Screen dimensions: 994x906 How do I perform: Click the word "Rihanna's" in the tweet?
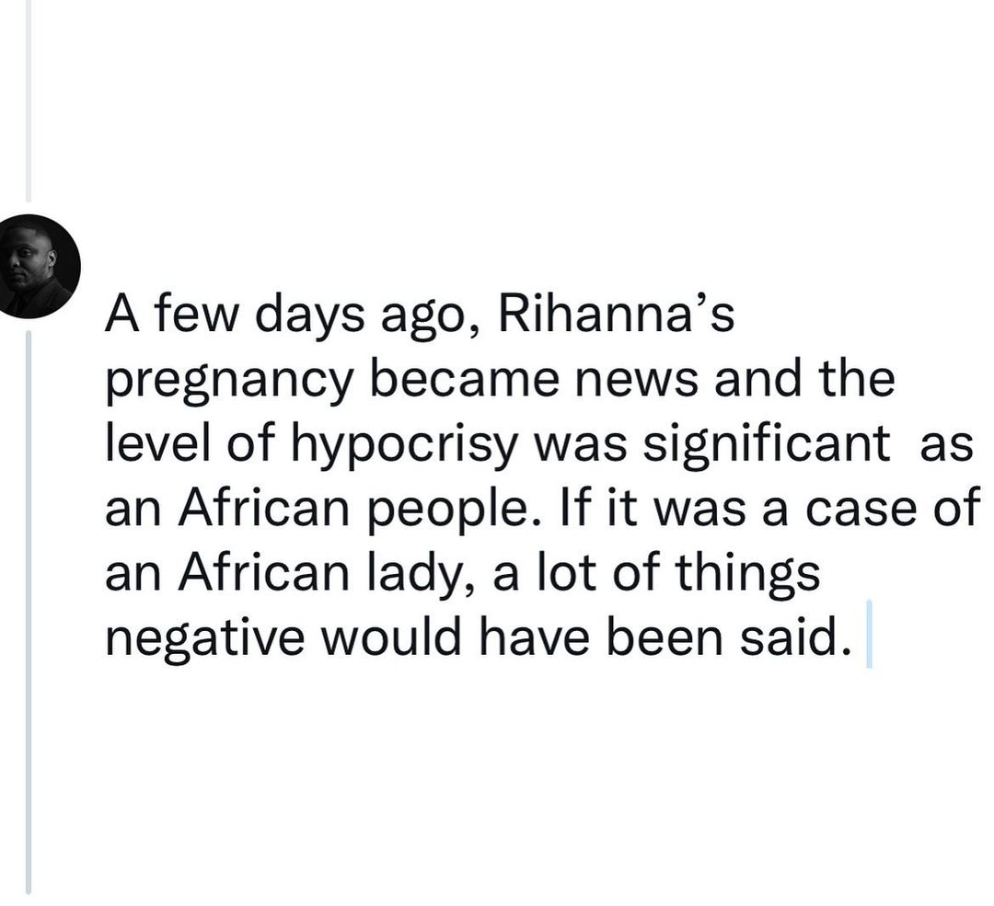click(616, 315)
